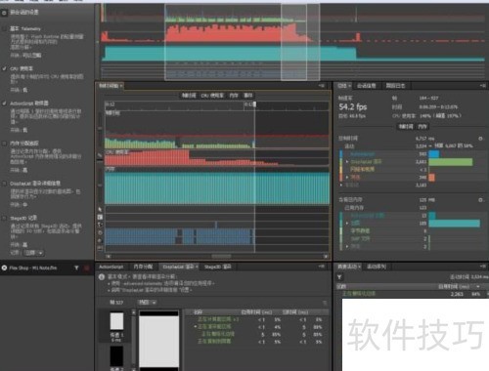Click the filter icon in top activities panel

tap(339, 277)
